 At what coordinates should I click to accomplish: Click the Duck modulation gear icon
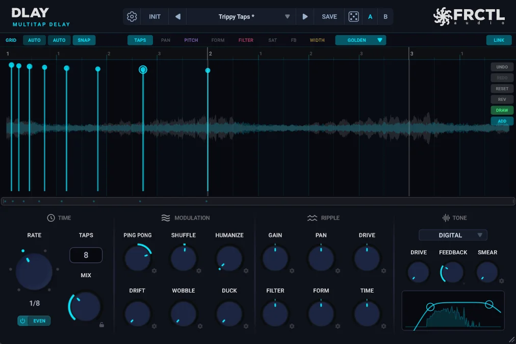(246, 326)
